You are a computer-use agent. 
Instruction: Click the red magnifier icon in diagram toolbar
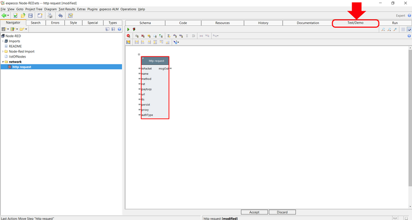pyautogui.click(x=128, y=36)
